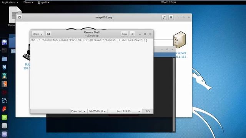Close the image002.png viewer window
246x138 pixels.
click(189, 18)
